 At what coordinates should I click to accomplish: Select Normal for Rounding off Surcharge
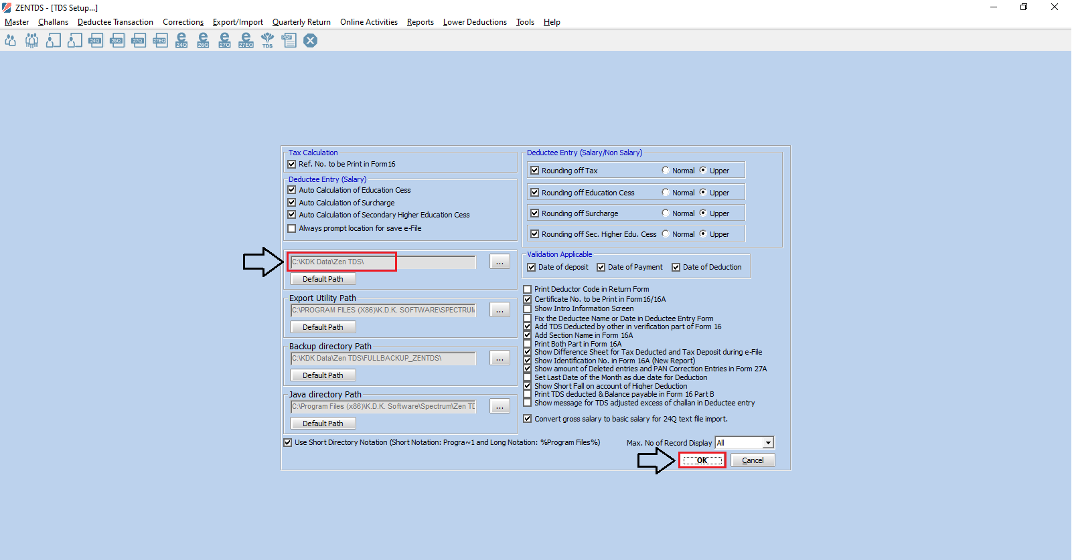pyautogui.click(x=665, y=213)
